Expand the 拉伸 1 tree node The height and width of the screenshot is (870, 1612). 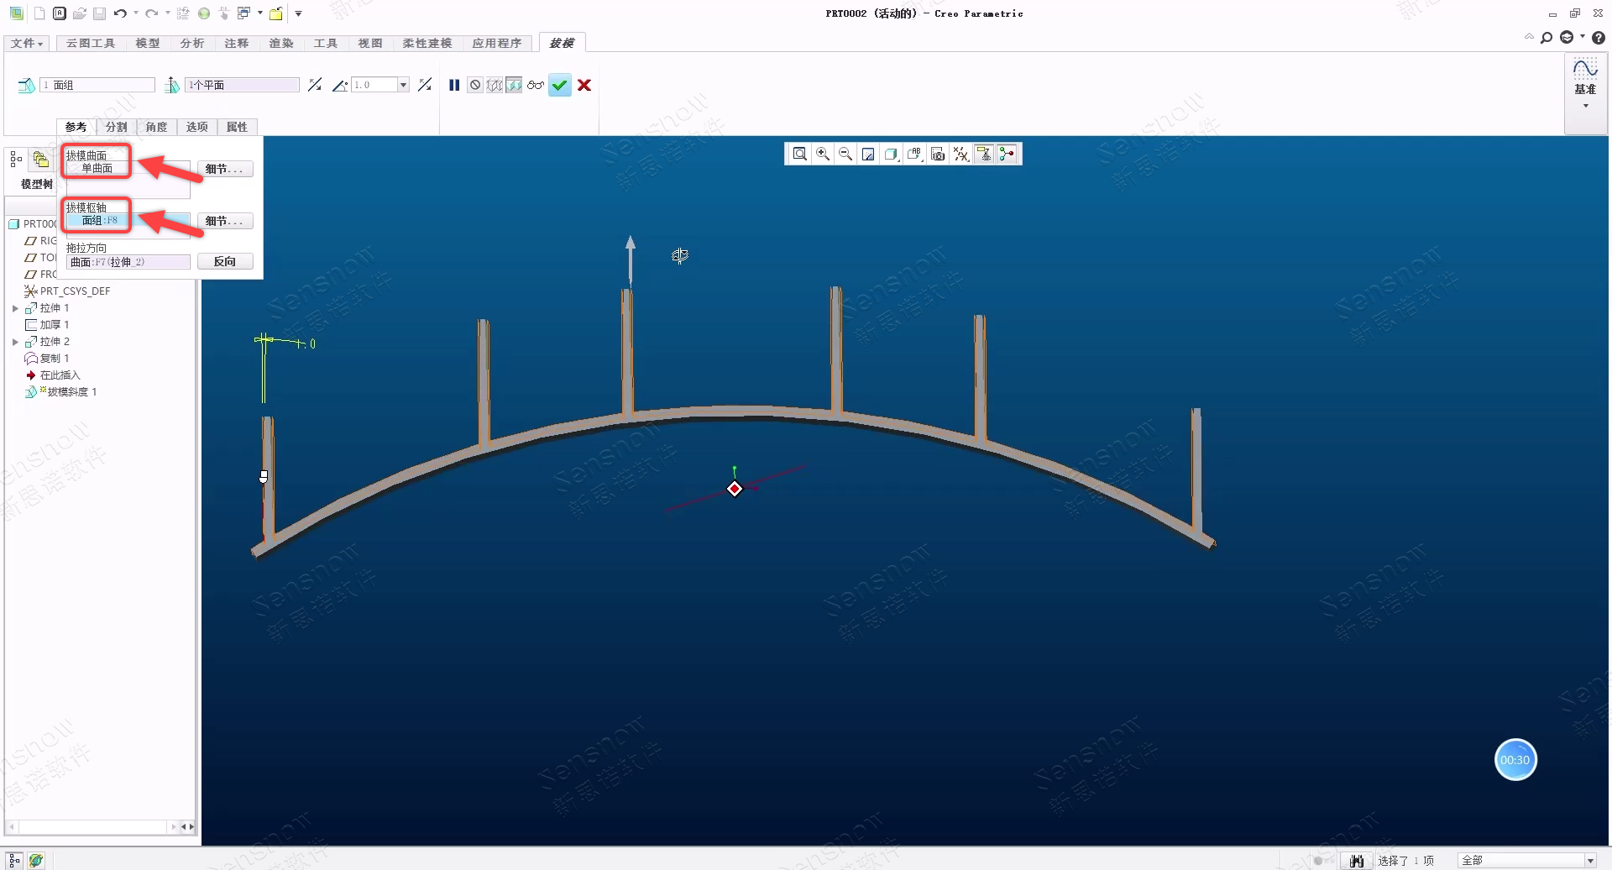15,308
